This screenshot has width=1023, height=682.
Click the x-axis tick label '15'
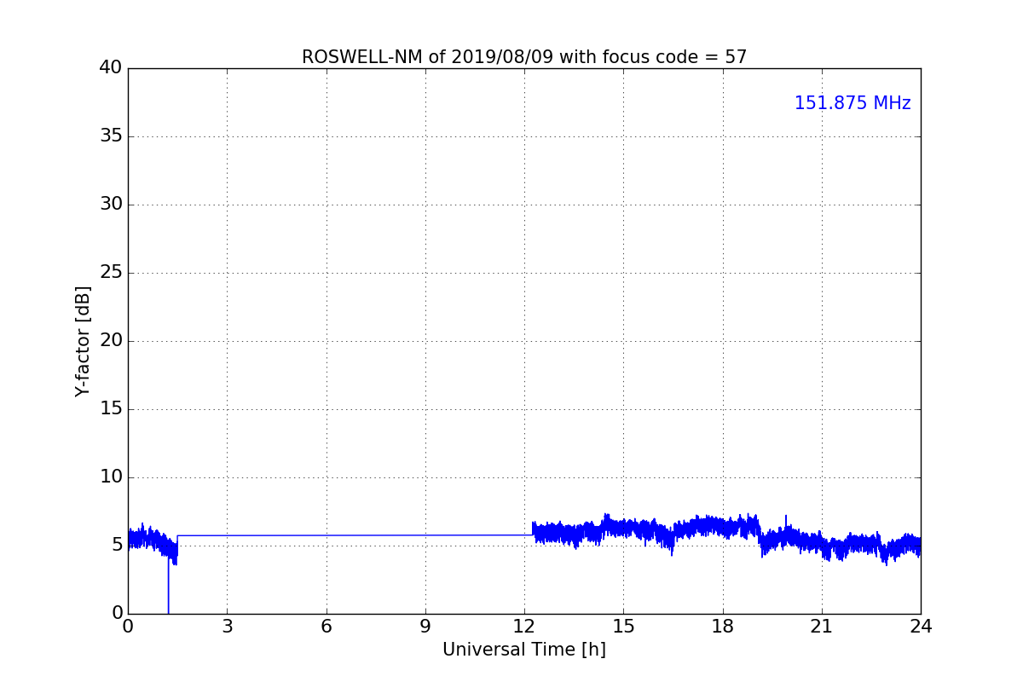623,627
